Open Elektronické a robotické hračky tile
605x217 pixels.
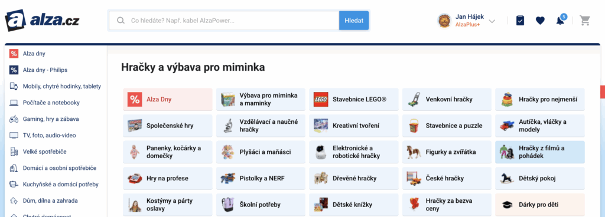click(354, 152)
